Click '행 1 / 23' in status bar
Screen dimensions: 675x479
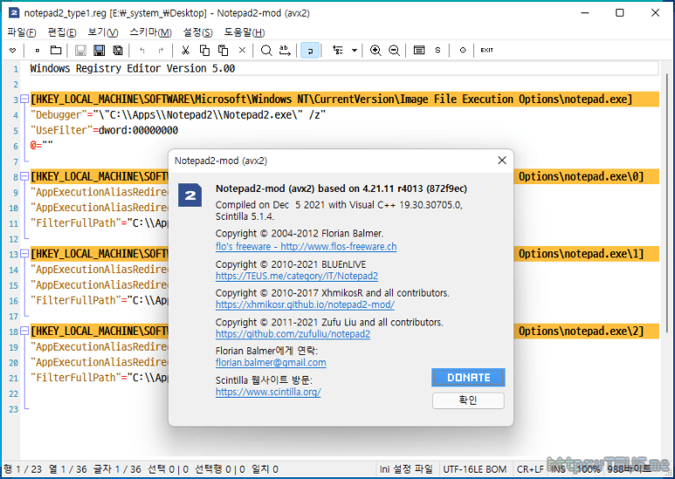[23, 469]
